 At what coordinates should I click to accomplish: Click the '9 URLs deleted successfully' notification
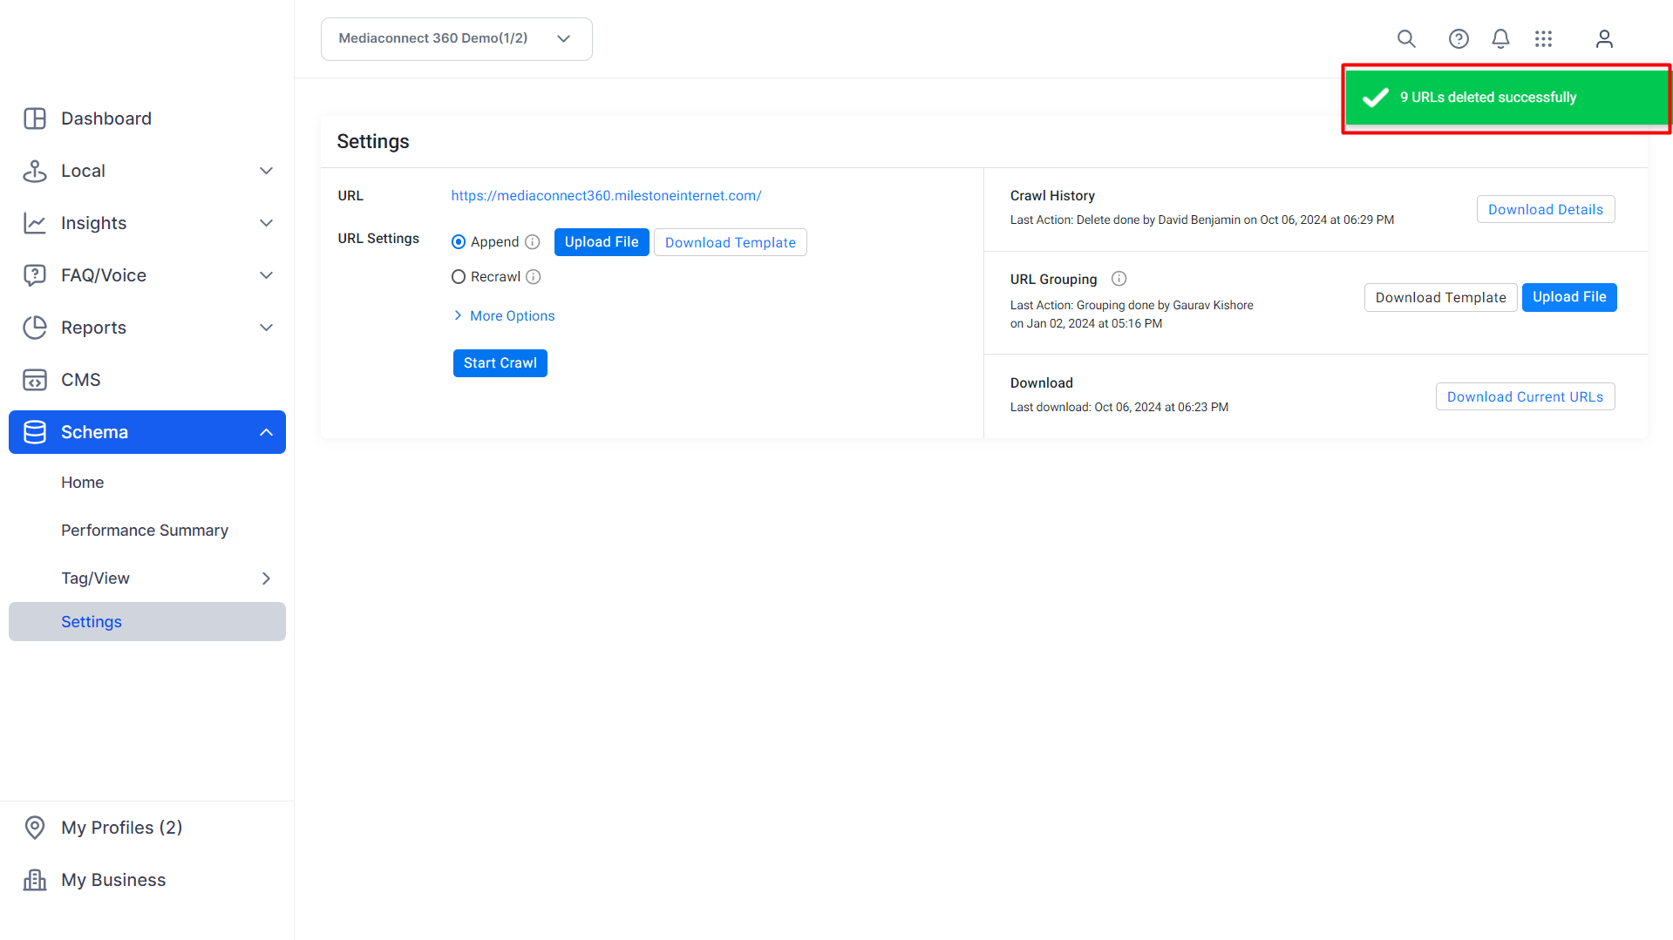[1506, 98]
